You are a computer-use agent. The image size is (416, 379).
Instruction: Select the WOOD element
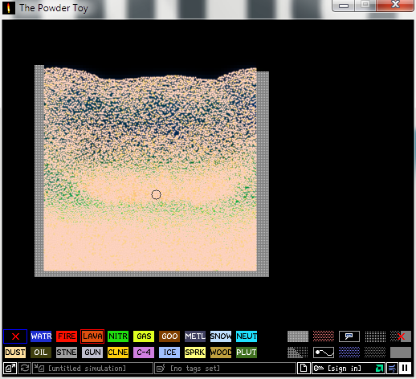pyautogui.click(x=221, y=353)
